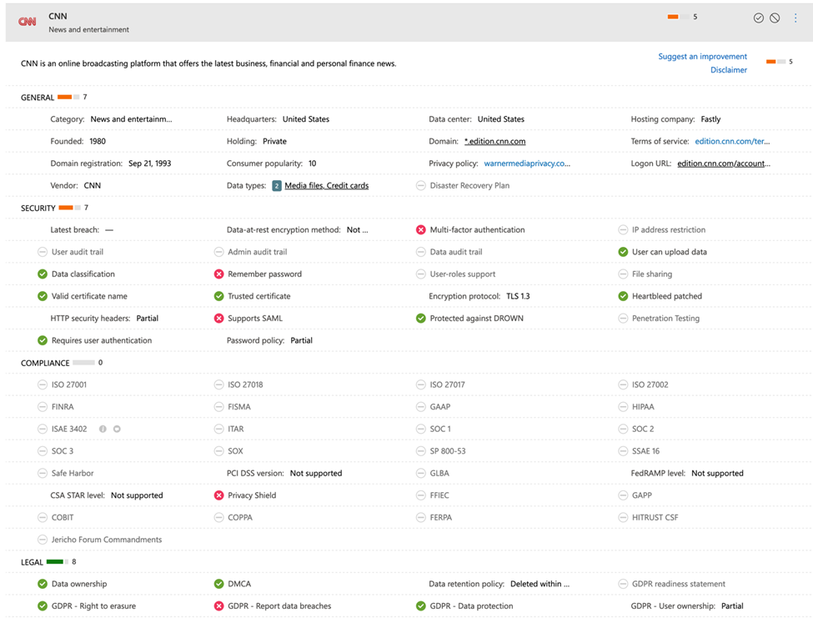Click the CNN logo icon
Viewport: 813px width, 623px height.
27,22
